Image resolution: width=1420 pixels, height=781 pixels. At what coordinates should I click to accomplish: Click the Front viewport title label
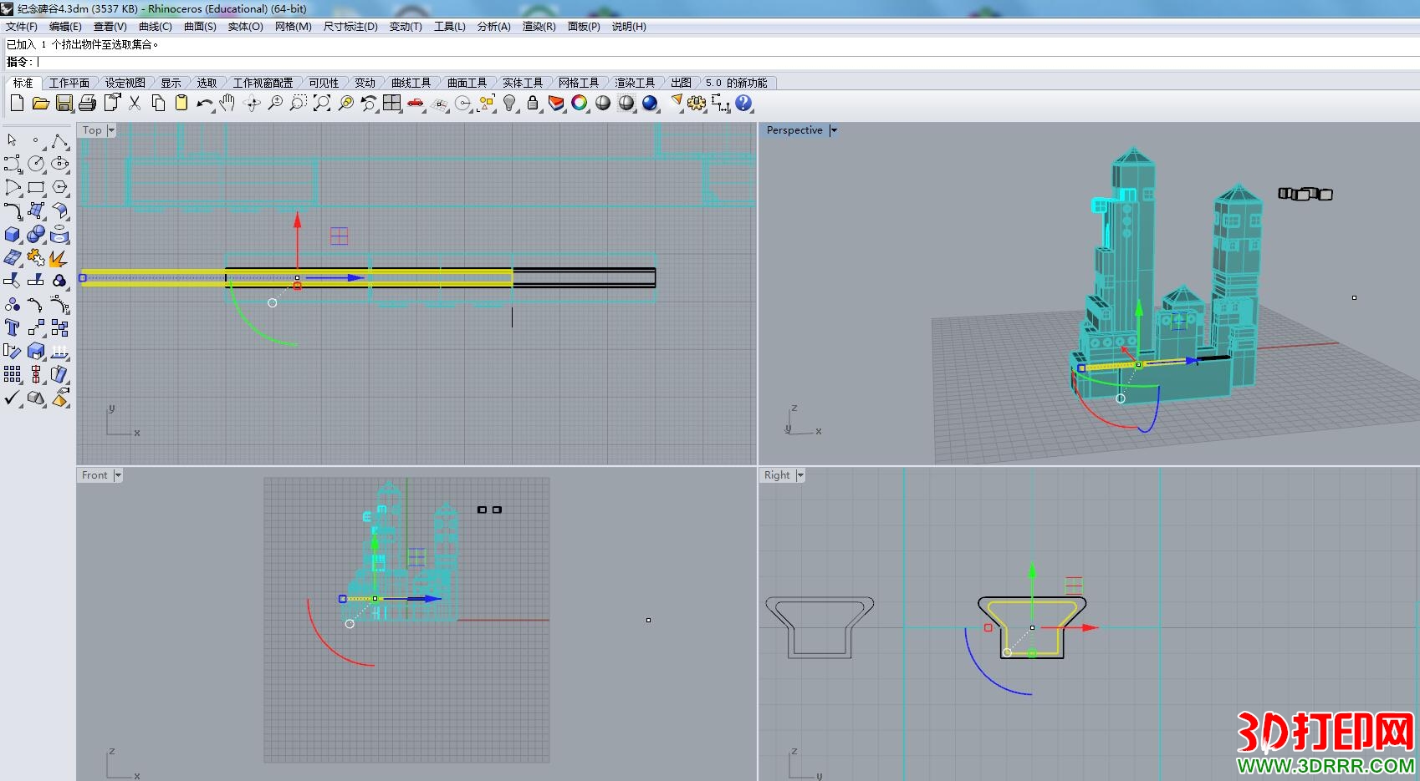pos(94,475)
